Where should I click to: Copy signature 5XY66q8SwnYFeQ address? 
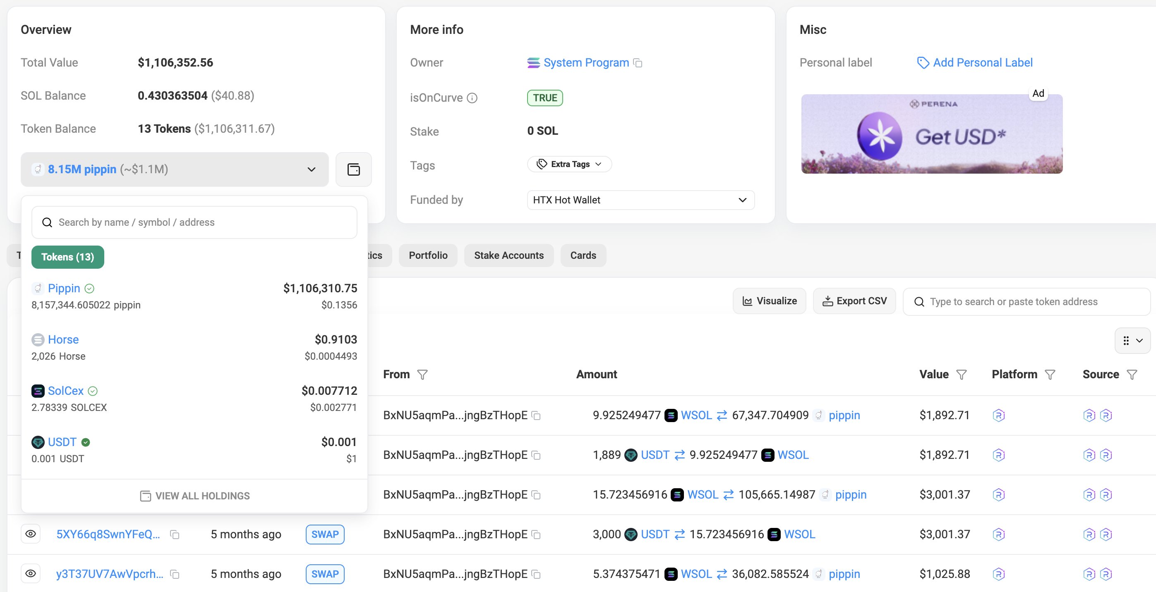point(175,534)
